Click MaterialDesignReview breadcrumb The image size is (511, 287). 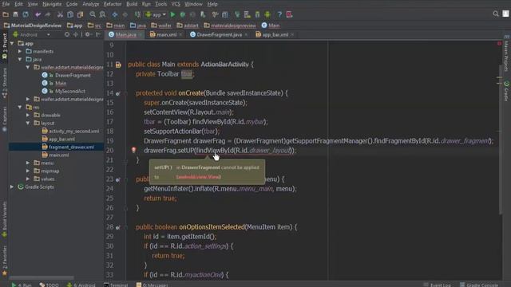pos(33,25)
